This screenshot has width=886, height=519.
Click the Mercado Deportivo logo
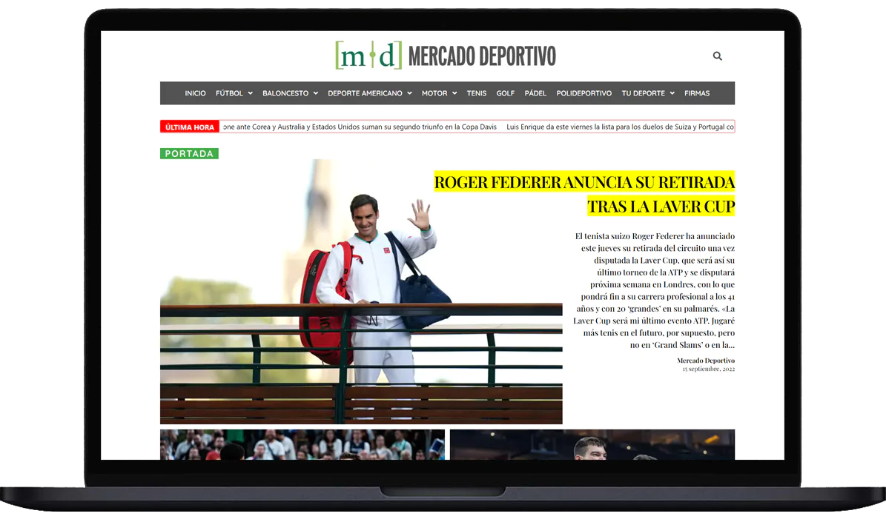pos(446,56)
